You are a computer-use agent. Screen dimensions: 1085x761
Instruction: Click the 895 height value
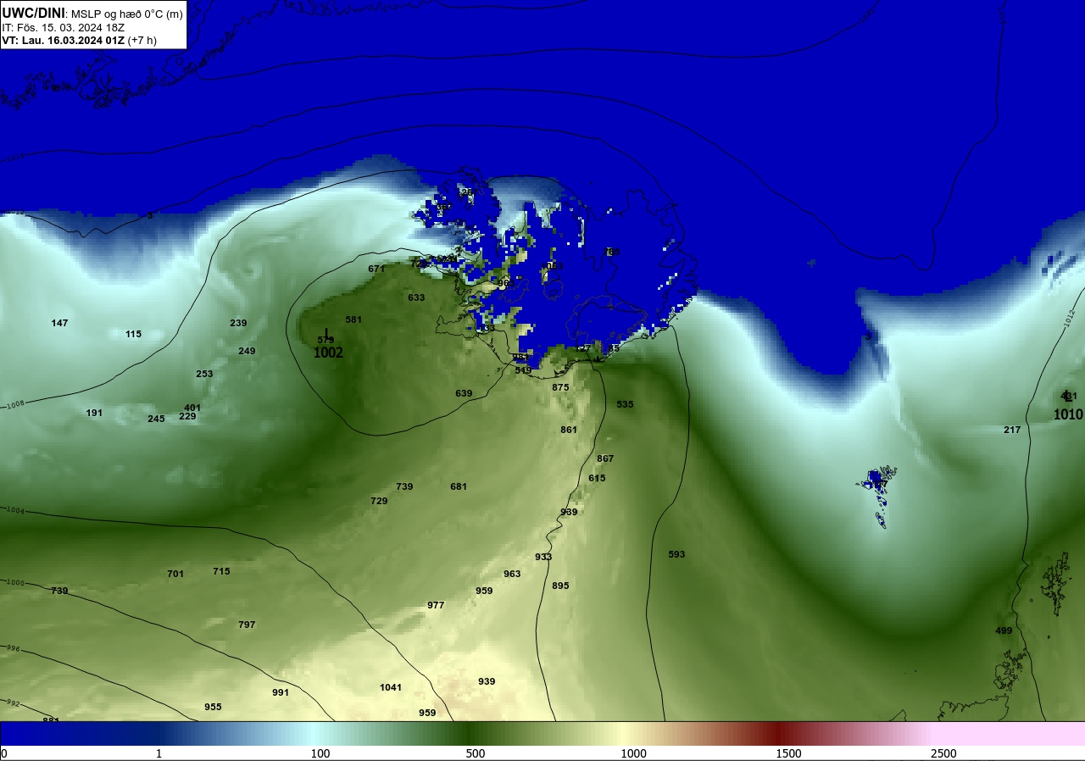pos(560,586)
